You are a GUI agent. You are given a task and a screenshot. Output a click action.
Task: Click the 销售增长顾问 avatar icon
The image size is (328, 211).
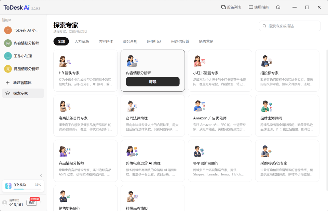(65, 196)
